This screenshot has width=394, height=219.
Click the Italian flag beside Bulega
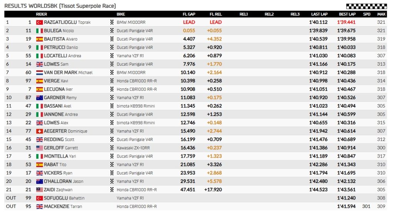pyautogui.click(x=39, y=31)
